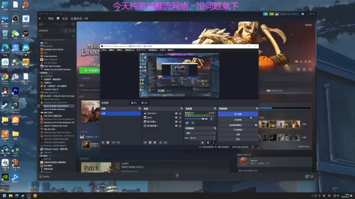Viewport: 355px width, 199px height.
Task: Open OBS File menu
Action: click(104, 50)
